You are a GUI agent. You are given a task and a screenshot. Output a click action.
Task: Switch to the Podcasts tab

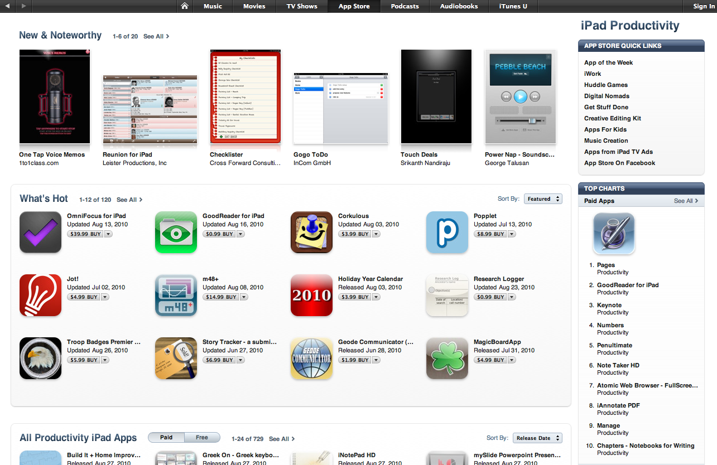[x=405, y=6]
